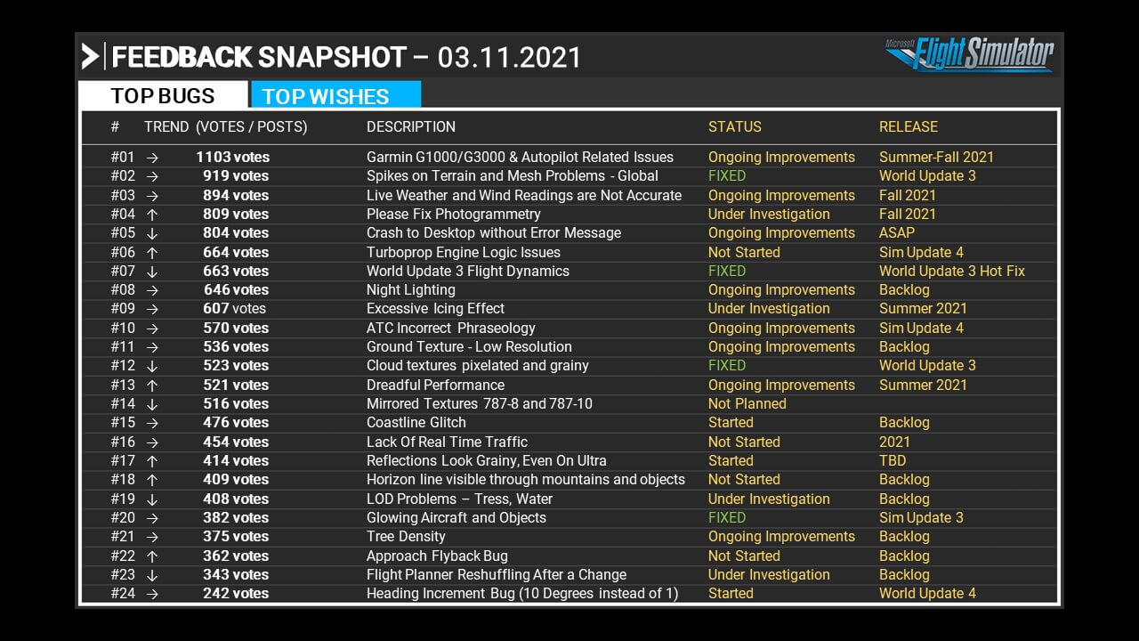
Task: Click World Update 3 Hot Fix release
Action: [x=951, y=272]
